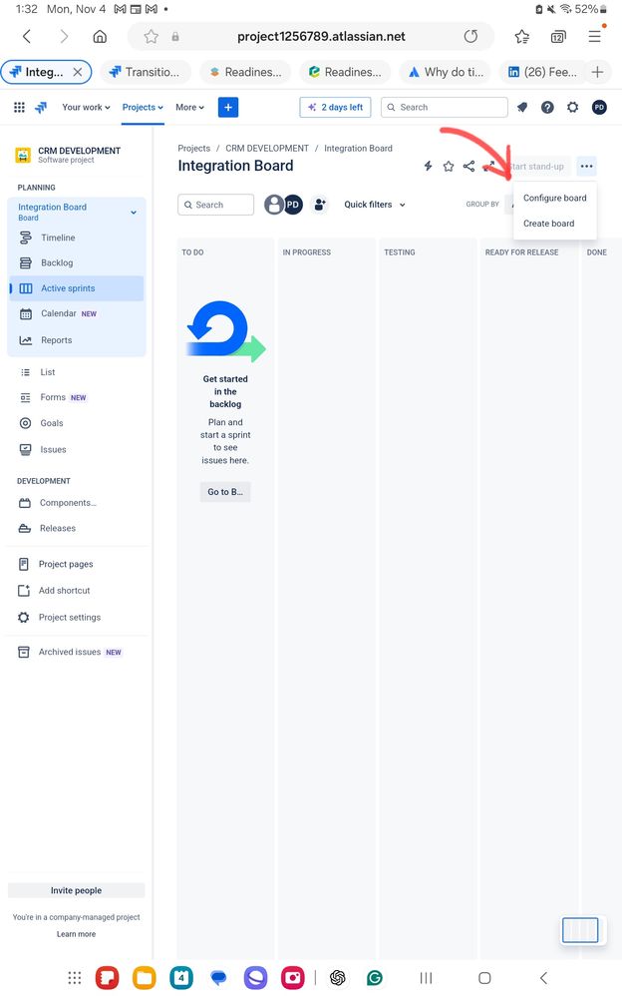Viewport: 622px width, 996px height.
Task: Open Timeline in sidebar
Action: (76, 238)
